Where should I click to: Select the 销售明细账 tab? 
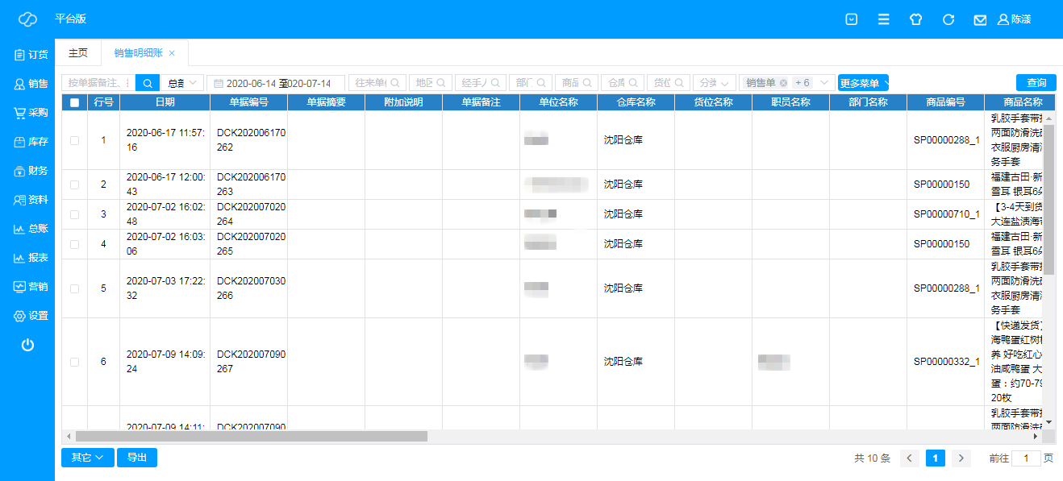[x=144, y=52]
